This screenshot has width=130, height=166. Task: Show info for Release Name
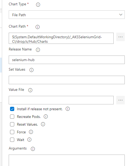tap(38, 50)
